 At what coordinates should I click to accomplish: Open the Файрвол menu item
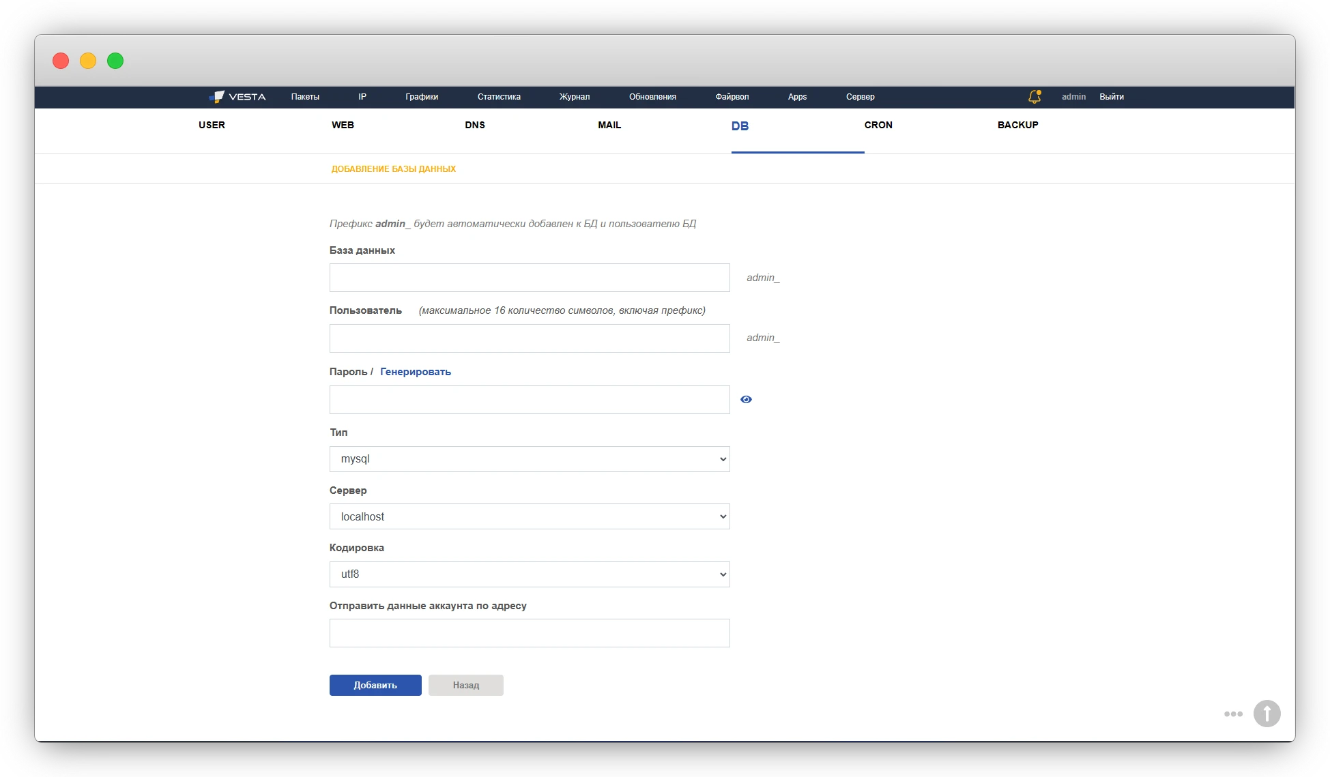point(732,97)
